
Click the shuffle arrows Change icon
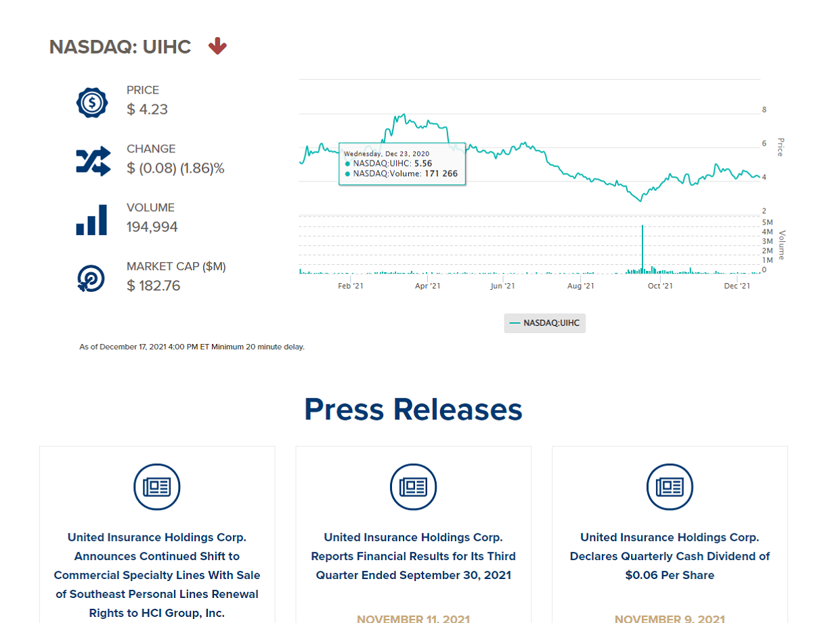[x=93, y=161]
